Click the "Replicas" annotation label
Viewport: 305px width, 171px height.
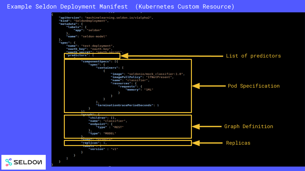238,143
